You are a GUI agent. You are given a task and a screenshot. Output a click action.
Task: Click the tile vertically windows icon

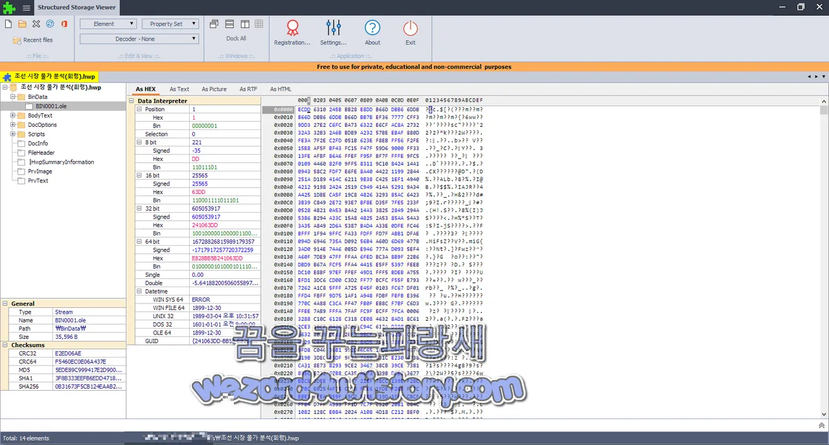[244, 24]
